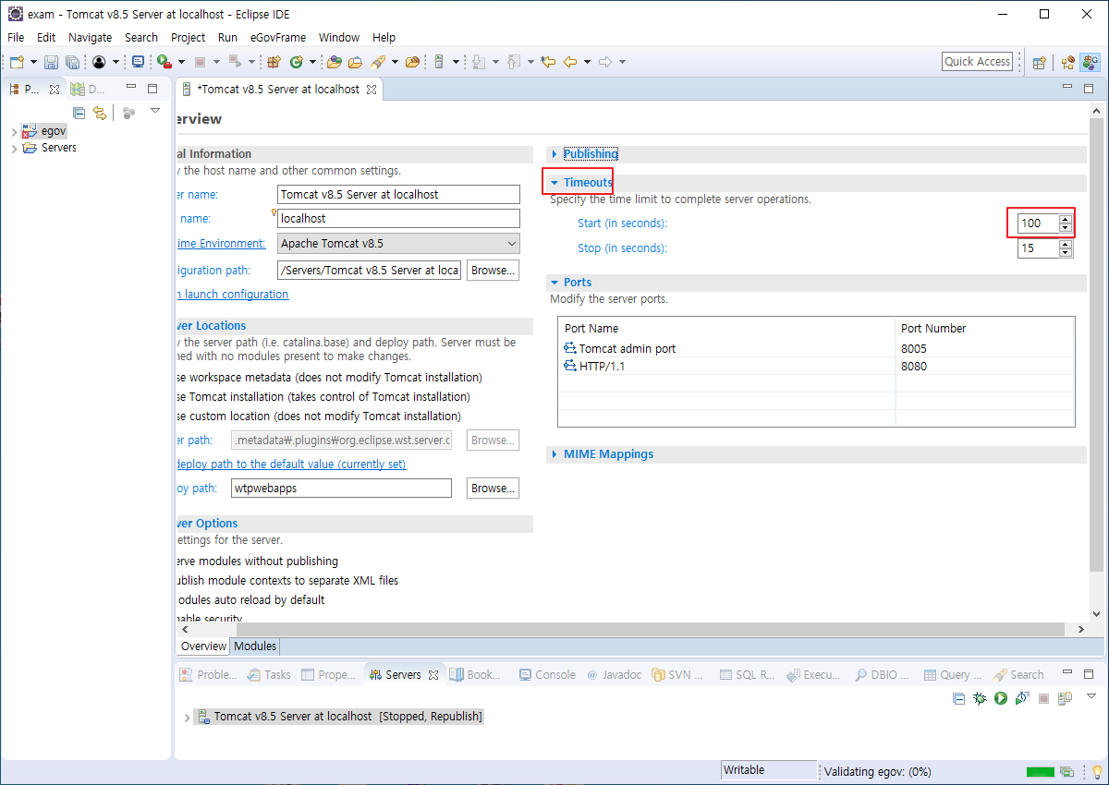Select the Tomcat admin port row
The width and height of the screenshot is (1109, 785).
[x=816, y=349]
